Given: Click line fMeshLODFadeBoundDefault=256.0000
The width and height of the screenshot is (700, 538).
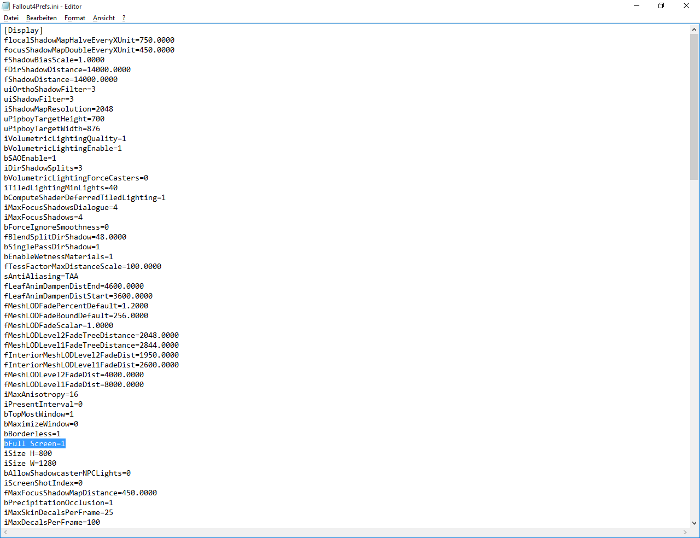Looking at the screenshot, I should 76,315.
